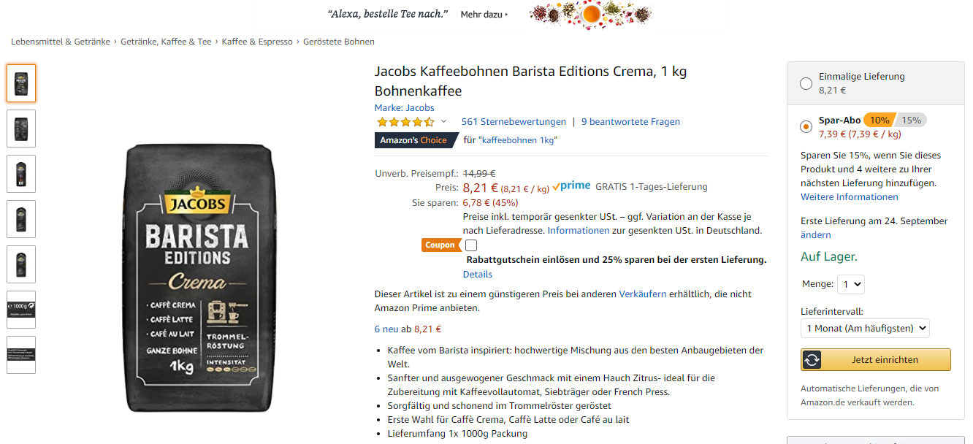Click the Amazon's Choice badge
The width and height of the screenshot is (973, 444).
click(414, 140)
